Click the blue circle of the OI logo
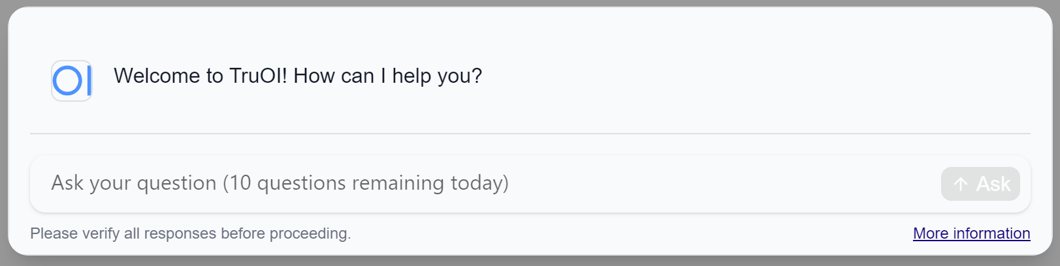Viewport: 1060px width, 266px height. tap(67, 81)
